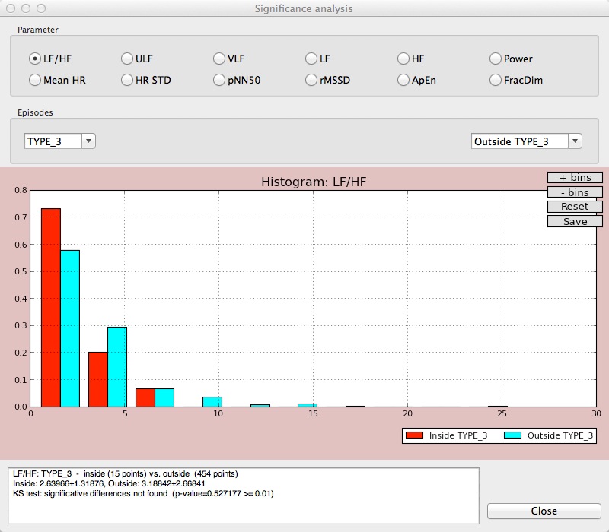The image size is (609, 532).
Task: Click the Outside TYPE_3 dropdown arrow
Action: [x=575, y=141]
